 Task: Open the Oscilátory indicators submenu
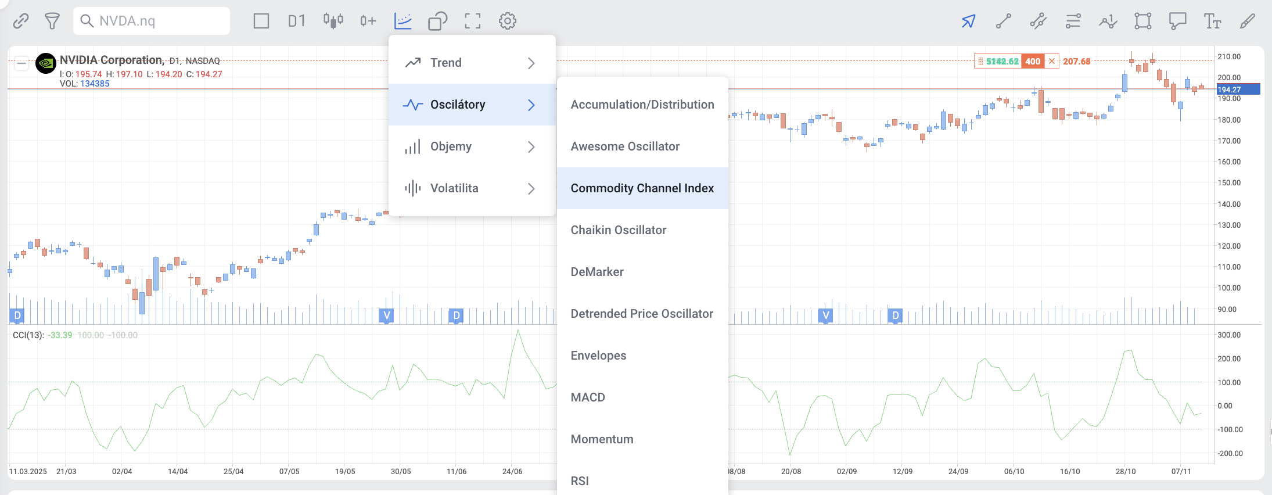click(x=472, y=105)
